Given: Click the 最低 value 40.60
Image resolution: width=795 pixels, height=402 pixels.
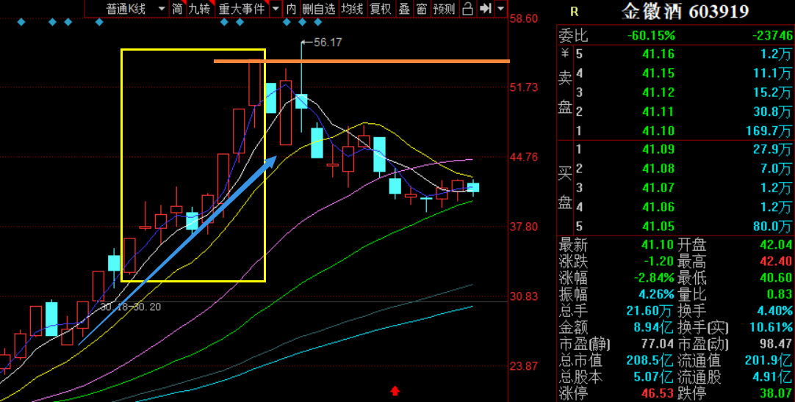Looking at the screenshot, I should 776,278.
